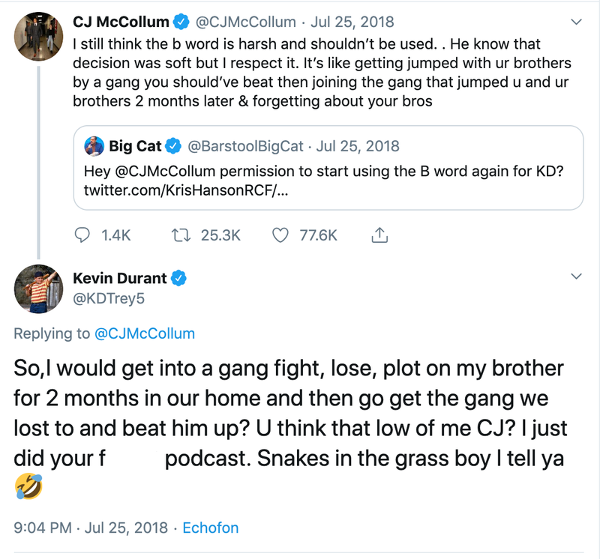This screenshot has height=559, width=600.
Task: Click the reply speech bubble icon
Action: pyautogui.click(x=85, y=235)
